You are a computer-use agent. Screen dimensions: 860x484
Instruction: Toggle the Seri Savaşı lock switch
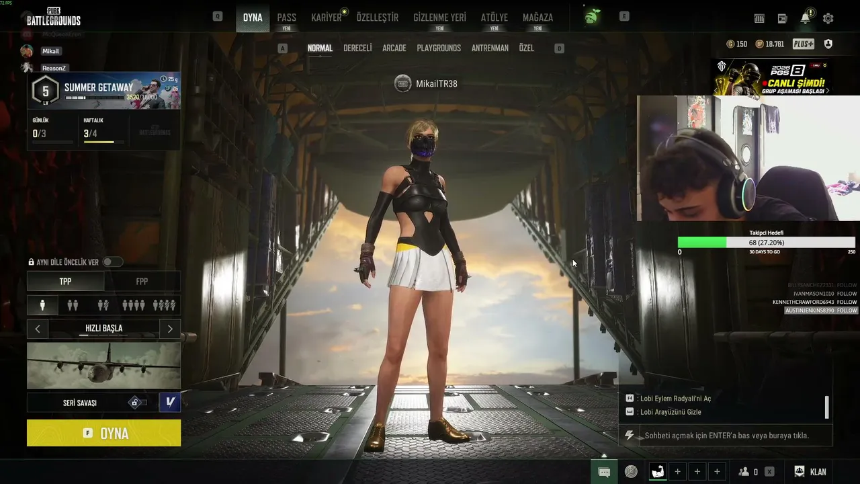137,402
